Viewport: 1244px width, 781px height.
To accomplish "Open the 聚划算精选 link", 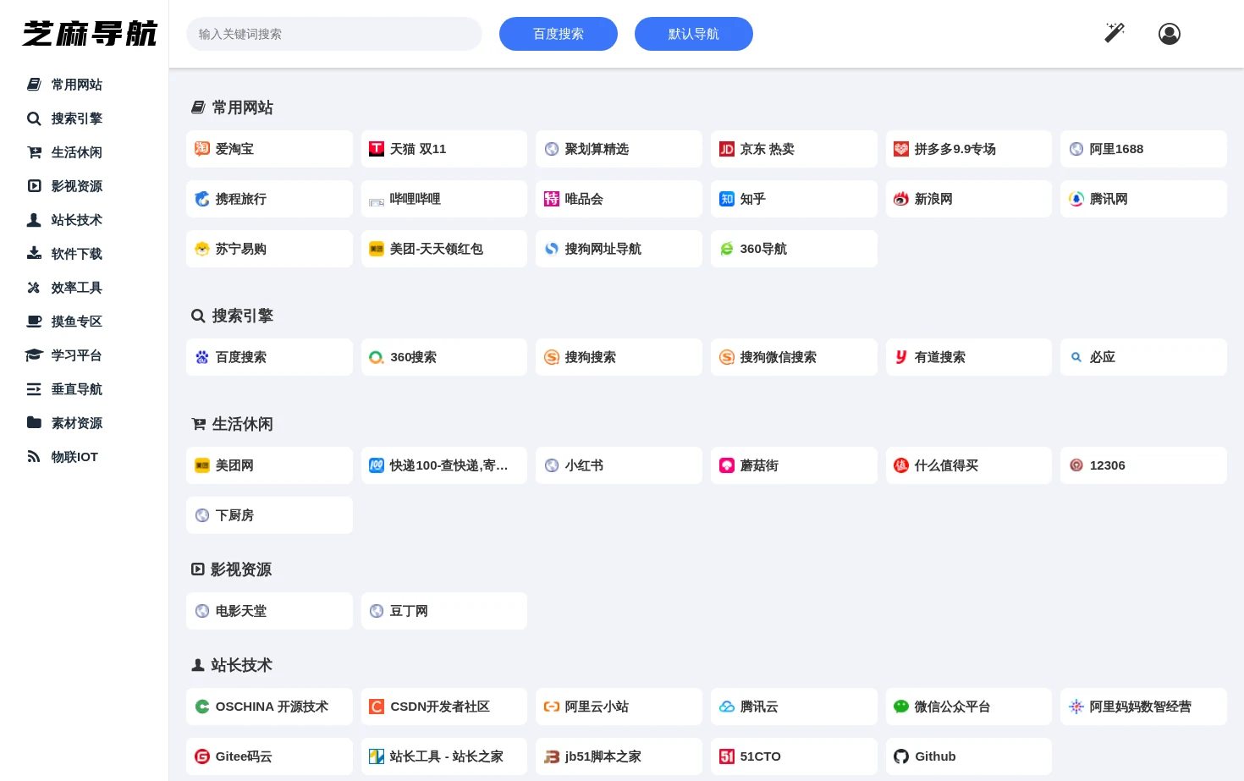I will click(619, 149).
